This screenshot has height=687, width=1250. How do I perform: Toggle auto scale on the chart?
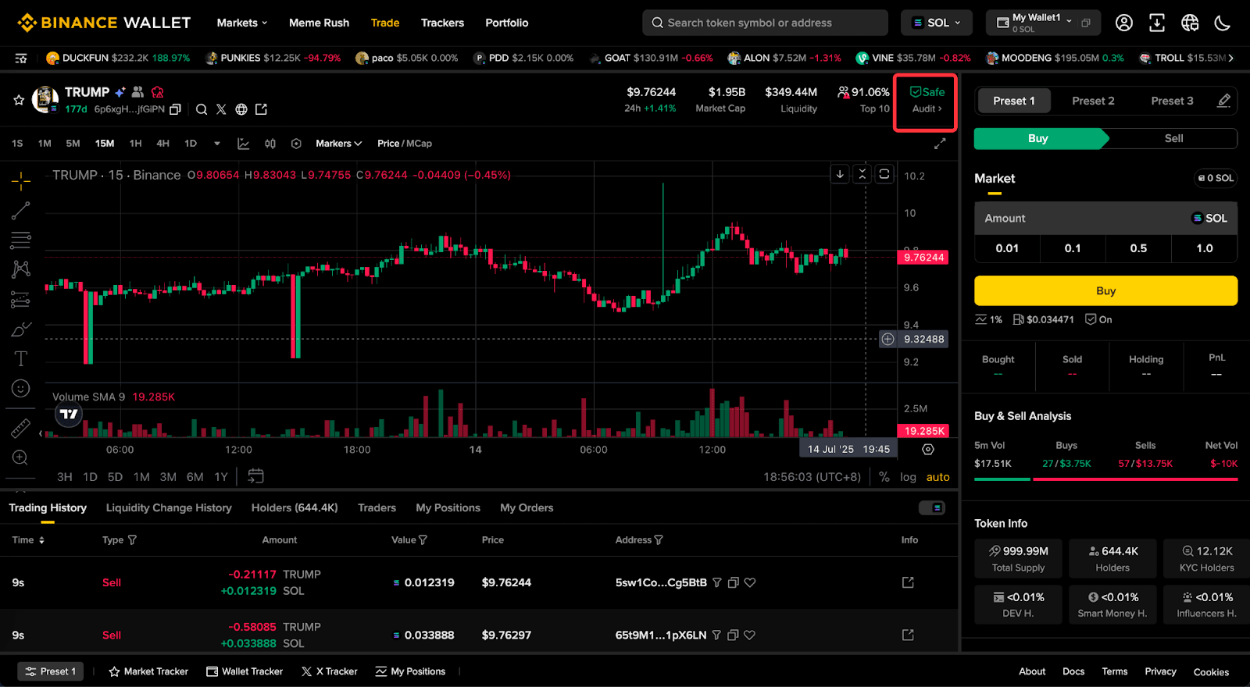[x=937, y=477]
